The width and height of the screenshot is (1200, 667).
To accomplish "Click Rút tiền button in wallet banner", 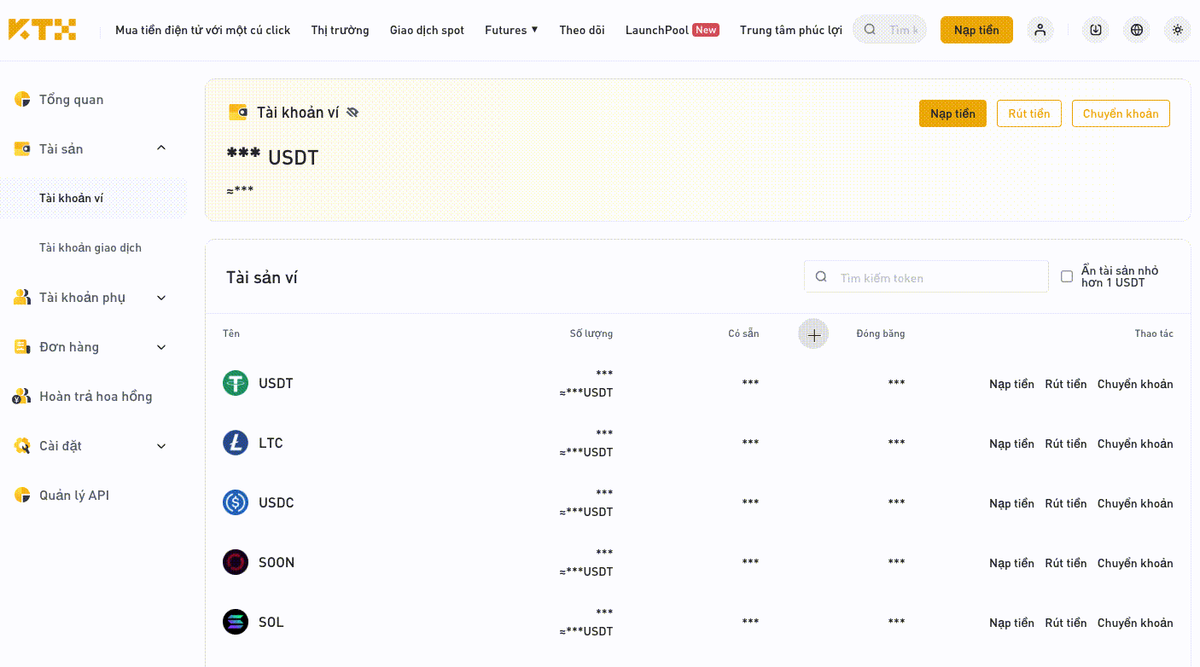I will click(x=1029, y=113).
